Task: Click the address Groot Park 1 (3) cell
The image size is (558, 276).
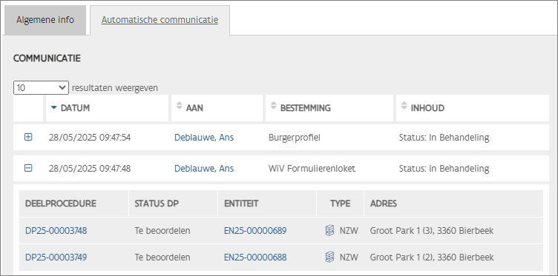Action: tap(432, 231)
